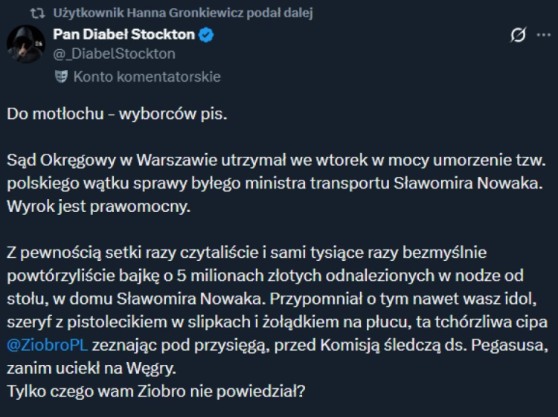Screen dimensions: 558x417
Task: Open the 'Użytkownik Hanna Gronkiewicz podał dalej' link
Action: click(183, 13)
